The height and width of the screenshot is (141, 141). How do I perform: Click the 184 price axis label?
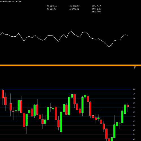134,125
